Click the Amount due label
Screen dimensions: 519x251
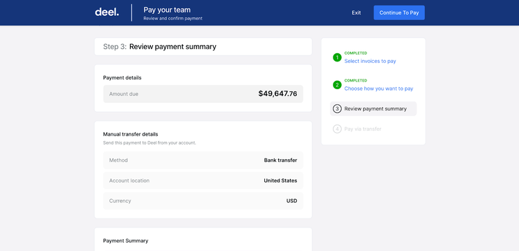click(124, 94)
